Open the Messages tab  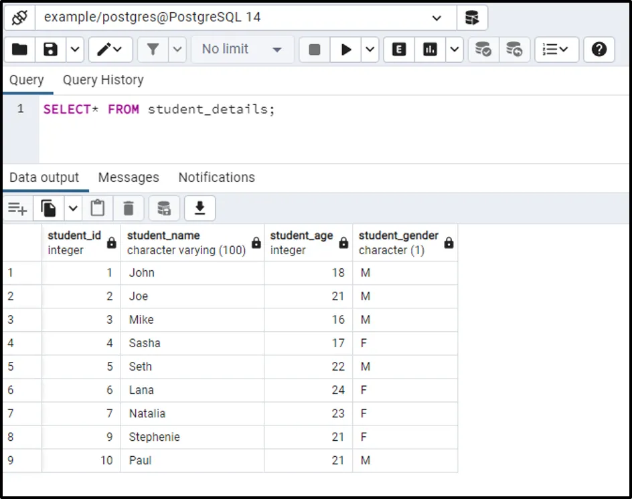tap(129, 178)
